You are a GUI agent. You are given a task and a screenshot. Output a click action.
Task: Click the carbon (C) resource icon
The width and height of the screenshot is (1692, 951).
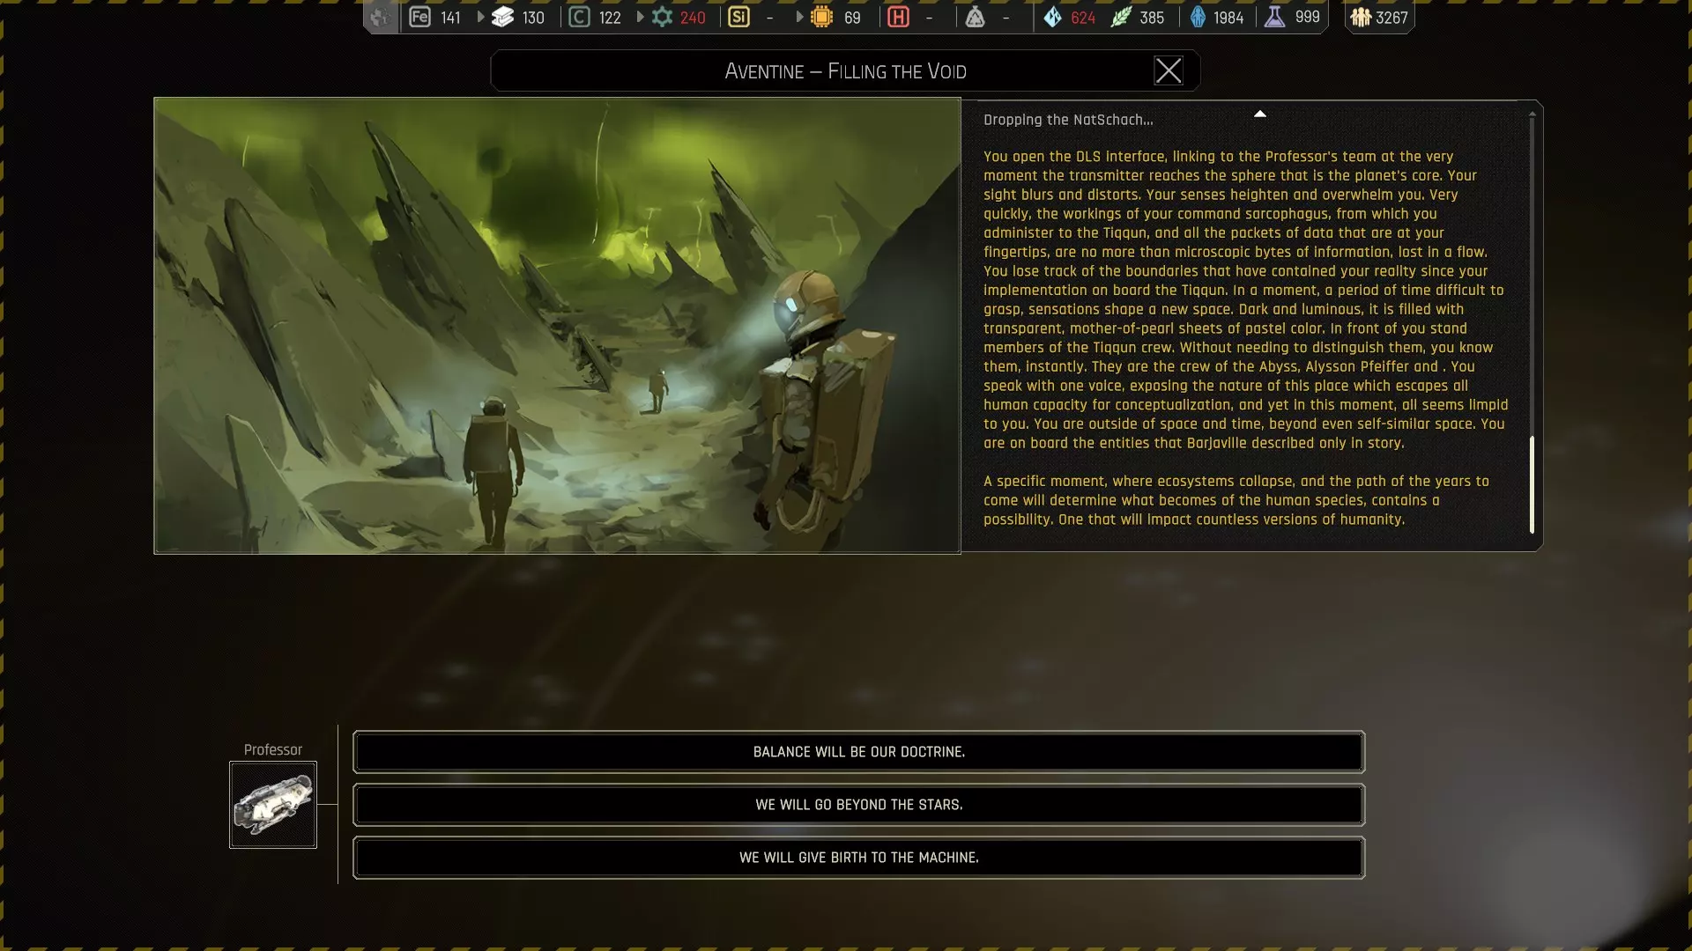579,17
